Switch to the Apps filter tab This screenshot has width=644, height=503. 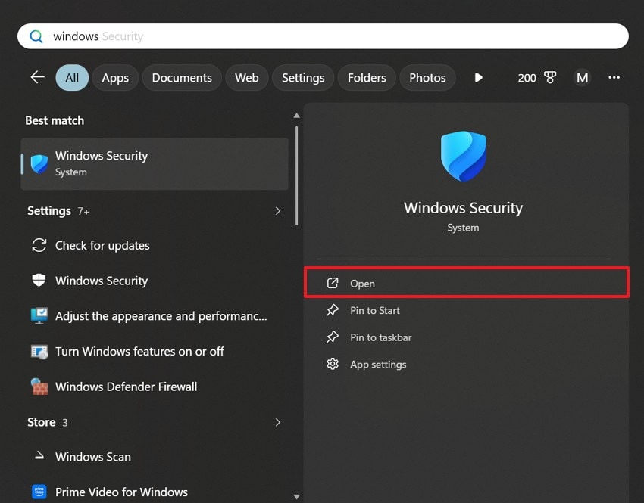(115, 77)
